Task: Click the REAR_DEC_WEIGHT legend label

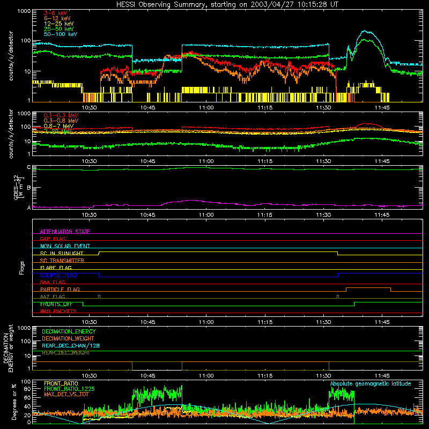Action: pyautogui.click(x=65, y=353)
